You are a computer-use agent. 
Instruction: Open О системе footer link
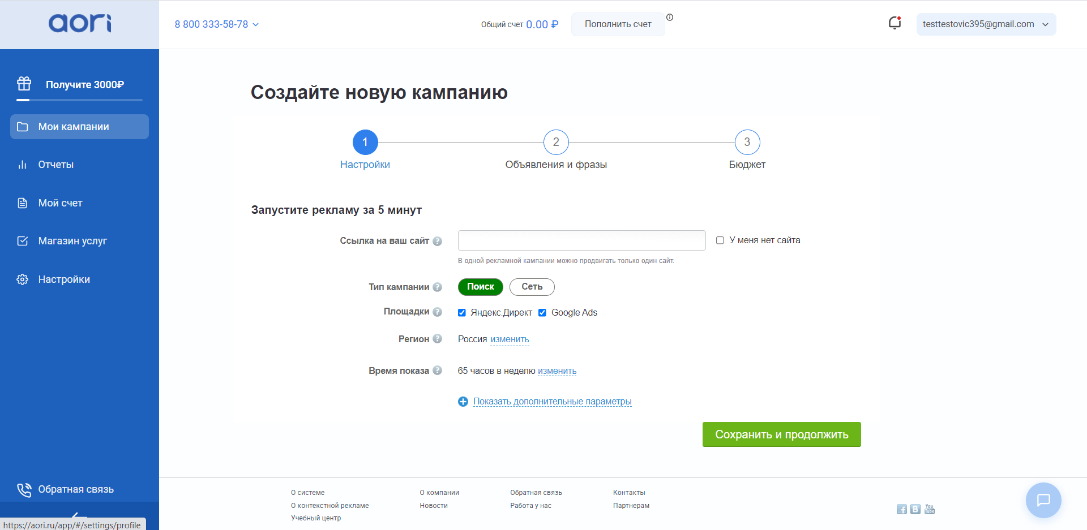pos(308,493)
